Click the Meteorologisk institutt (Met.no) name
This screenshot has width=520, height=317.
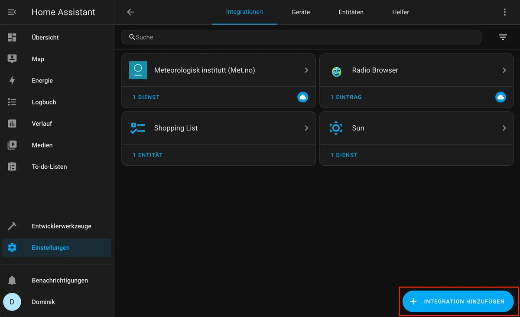point(205,70)
